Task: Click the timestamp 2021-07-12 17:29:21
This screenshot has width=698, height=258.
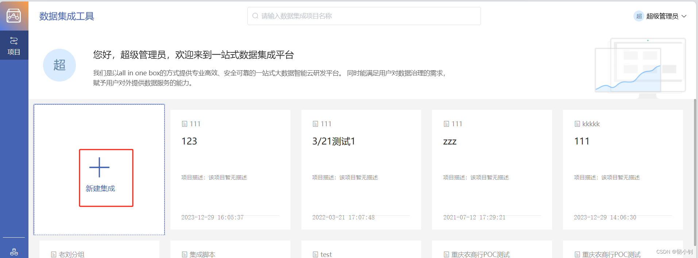Action: click(x=474, y=217)
